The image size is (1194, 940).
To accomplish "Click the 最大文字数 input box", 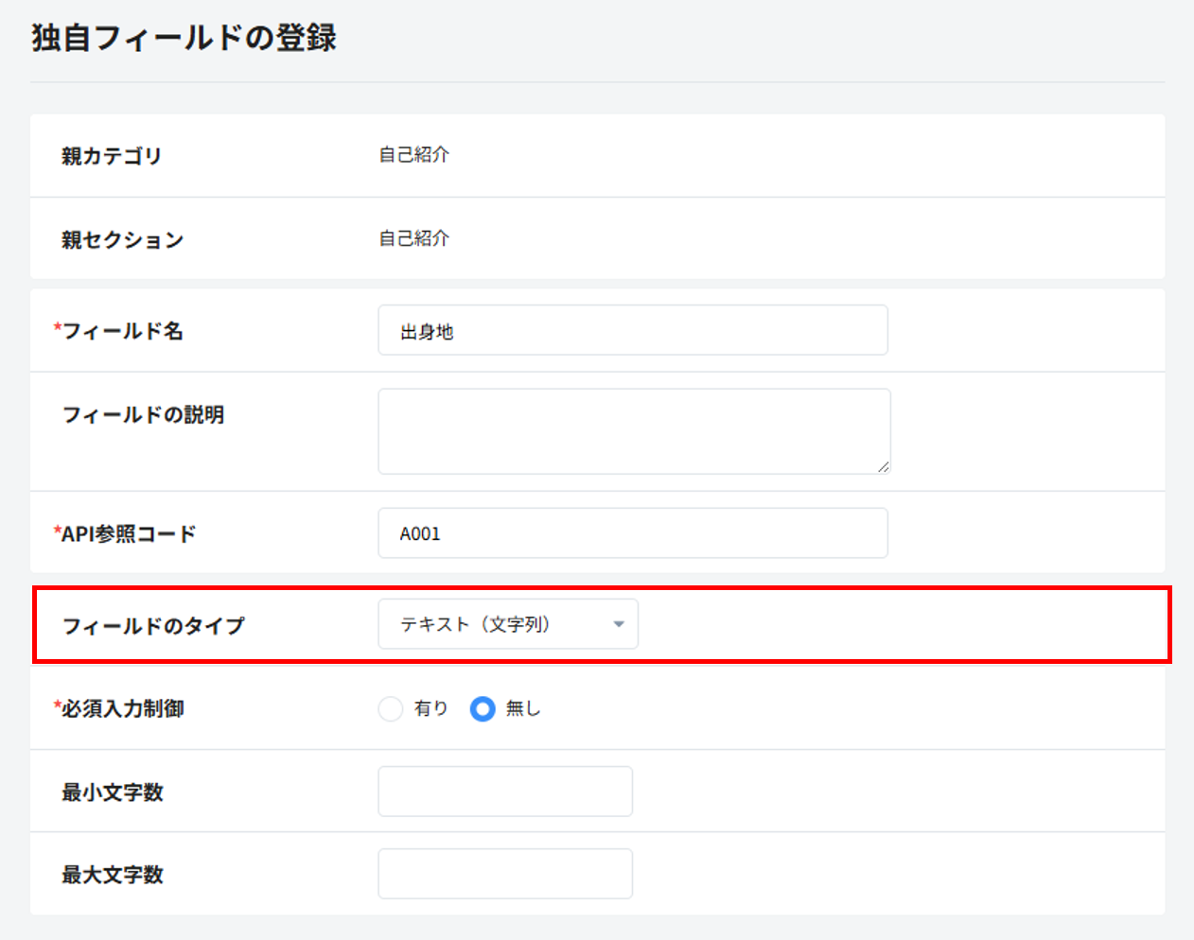I will (x=505, y=874).
